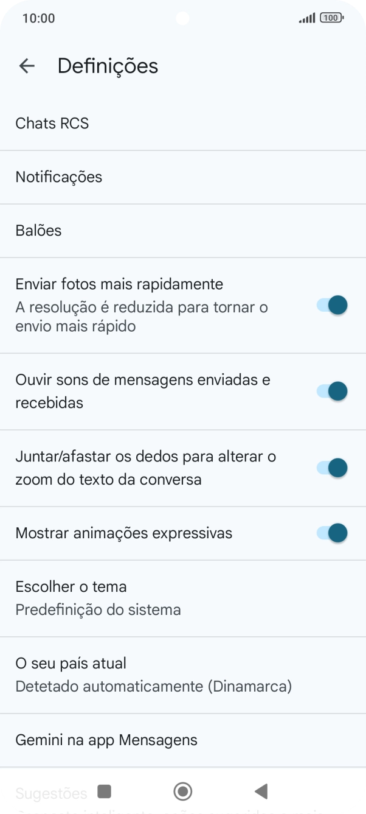Screen dimensions: 366x814
Task: Select Predefinição do sistema under theme
Action: [97, 609]
